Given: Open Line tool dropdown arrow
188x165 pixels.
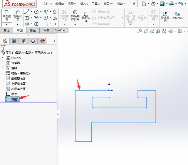Looking at the screenshot, I should pos(31,12).
